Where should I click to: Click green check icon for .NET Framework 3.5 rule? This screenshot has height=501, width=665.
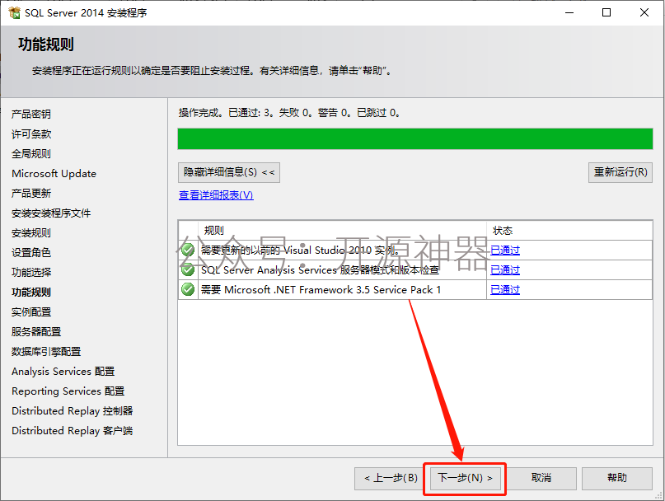(188, 290)
